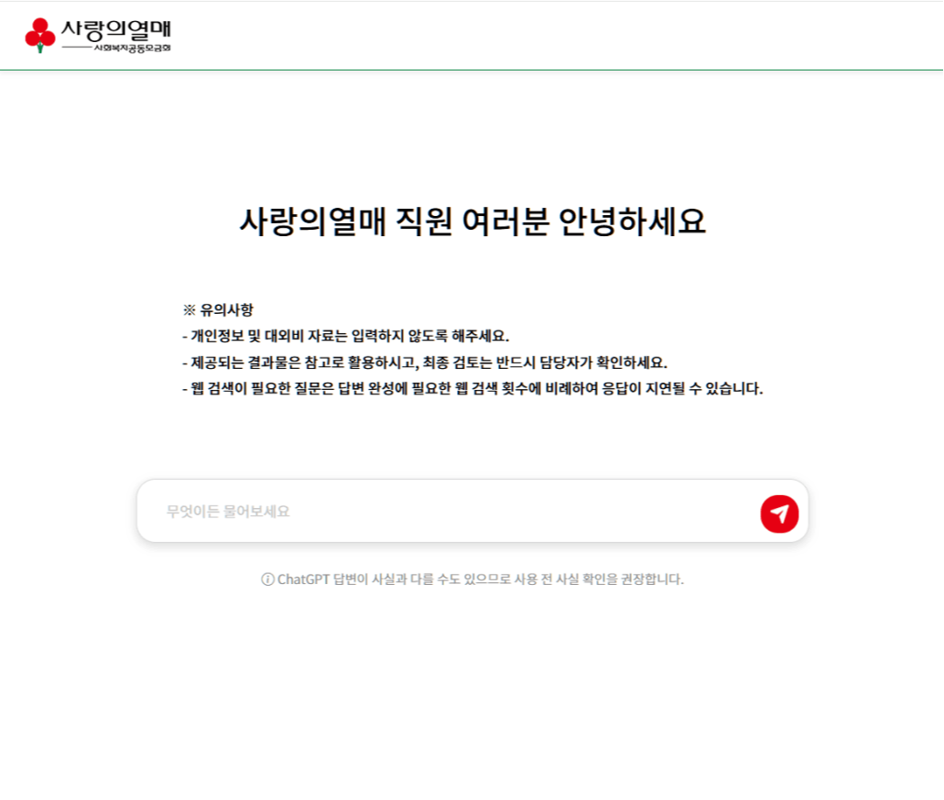
Task: Click empty header area right of logo
Action: (x=549, y=35)
